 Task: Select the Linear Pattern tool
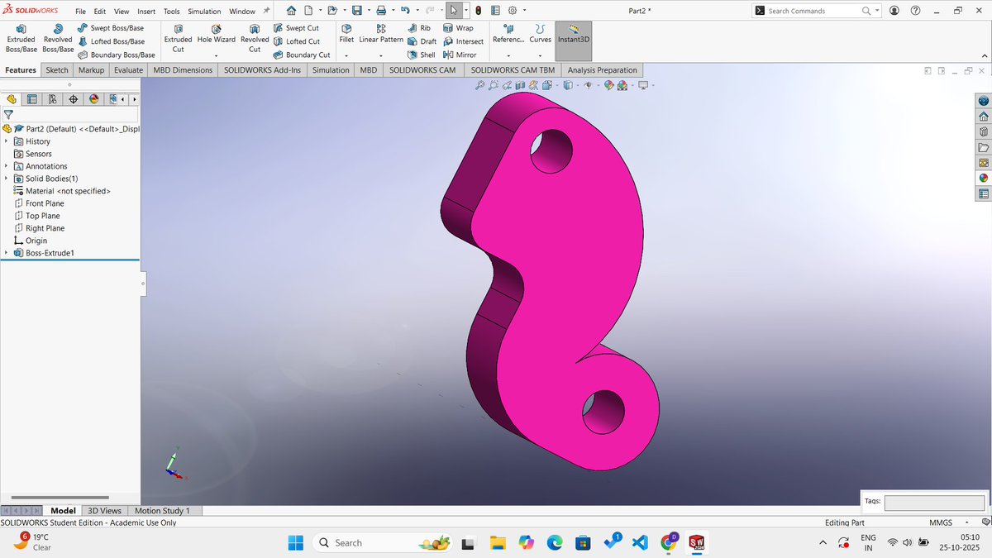coord(381,35)
